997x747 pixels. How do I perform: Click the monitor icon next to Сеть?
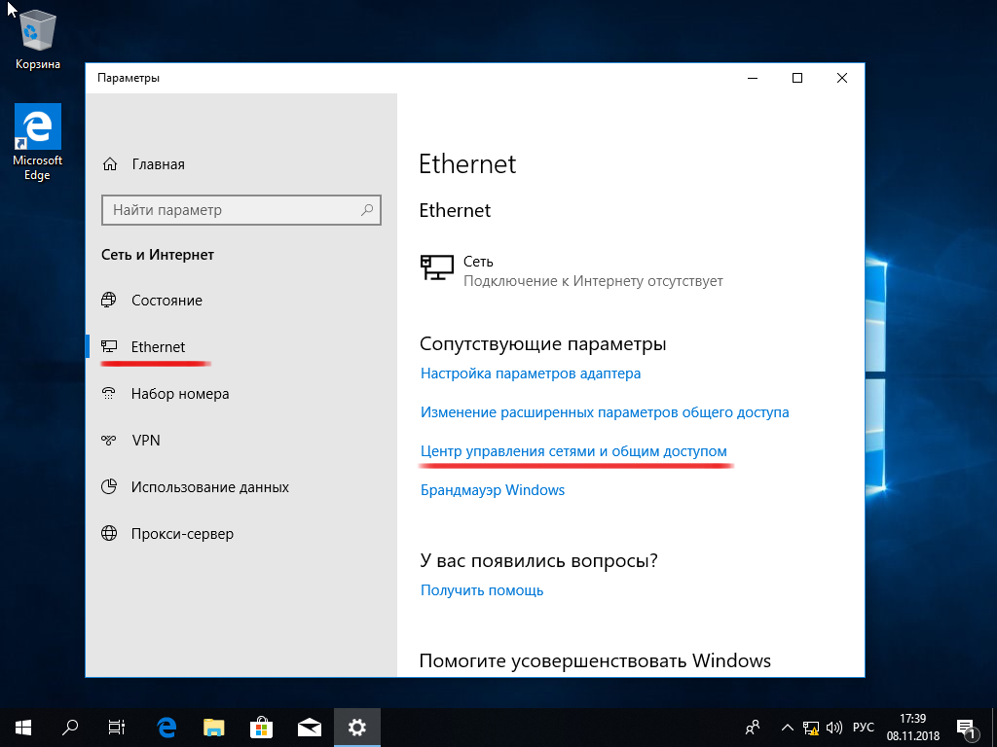pos(437,267)
